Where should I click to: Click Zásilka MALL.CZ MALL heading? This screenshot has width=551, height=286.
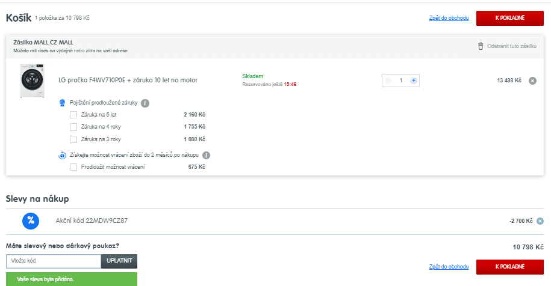[43, 43]
